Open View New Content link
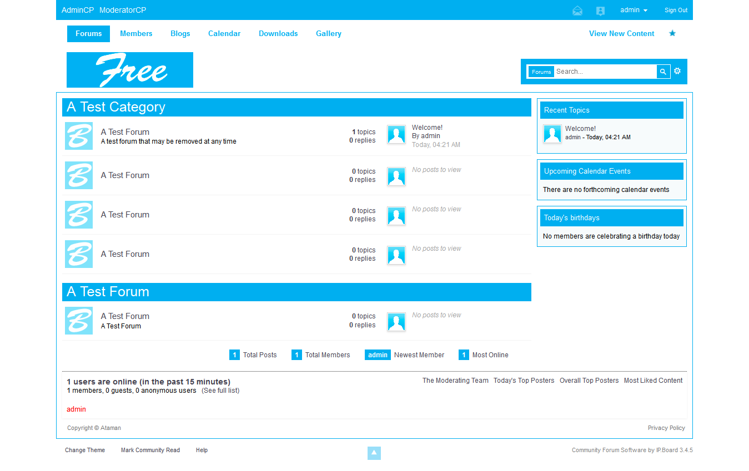Image resolution: width=749 pixels, height=471 pixels. 621,34
